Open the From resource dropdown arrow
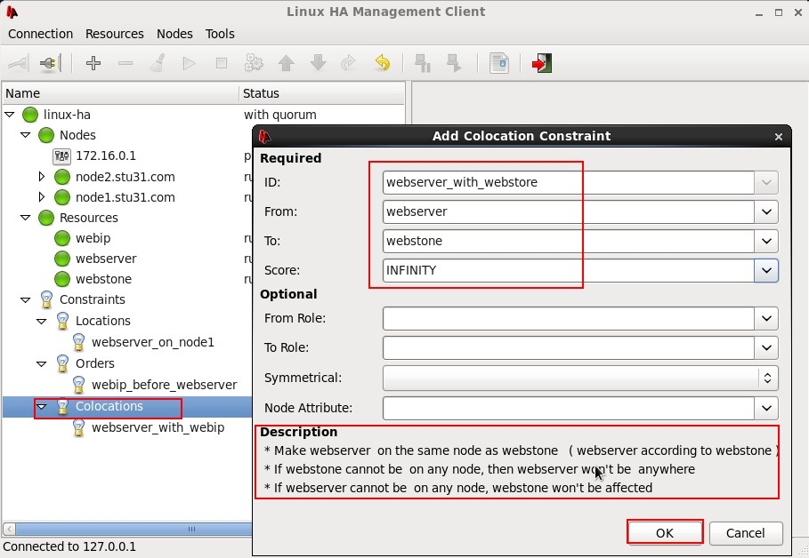Screen dimensions: 809x558 pos(766,211)
